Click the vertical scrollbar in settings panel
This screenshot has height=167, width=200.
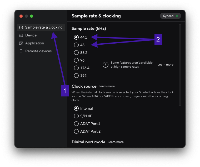[180, 65]
